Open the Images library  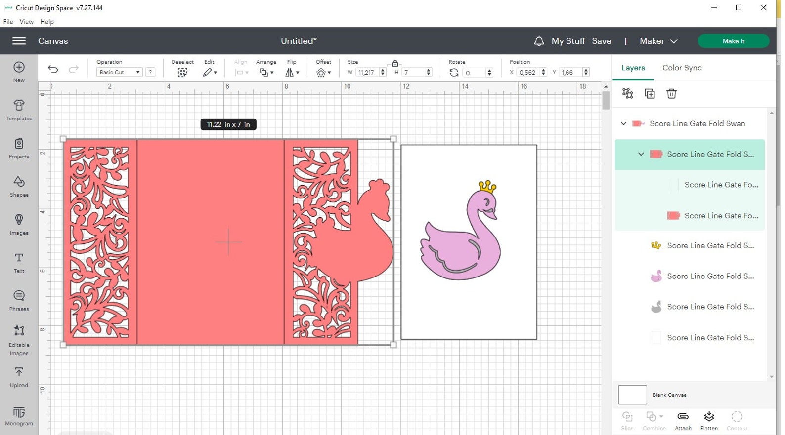tap(19, 224)
